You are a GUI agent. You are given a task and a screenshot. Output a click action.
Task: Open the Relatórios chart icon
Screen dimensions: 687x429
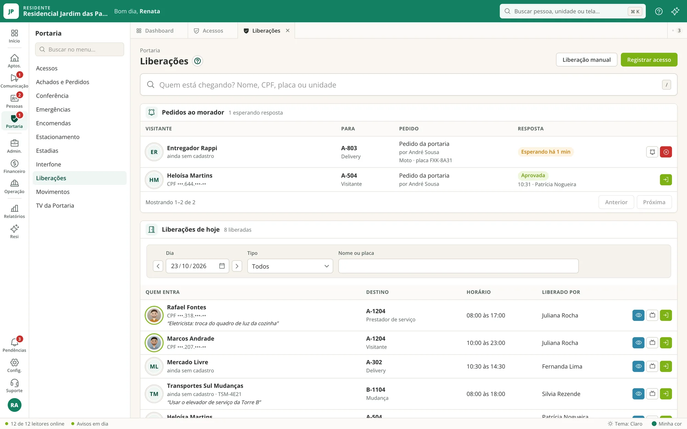pyautogui.click(x=14, y=211)
